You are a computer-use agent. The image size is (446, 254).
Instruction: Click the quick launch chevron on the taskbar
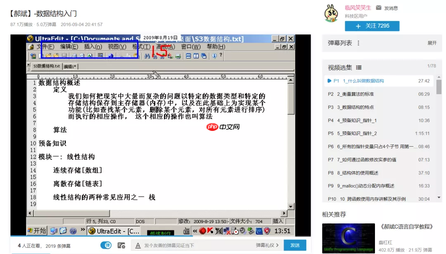(83, 230)
